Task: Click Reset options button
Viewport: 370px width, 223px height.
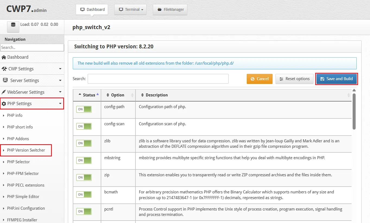Action: tap(294, 78)
